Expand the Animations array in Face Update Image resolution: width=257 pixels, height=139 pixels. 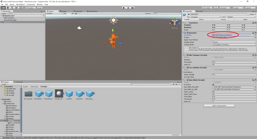coord(183,72)
